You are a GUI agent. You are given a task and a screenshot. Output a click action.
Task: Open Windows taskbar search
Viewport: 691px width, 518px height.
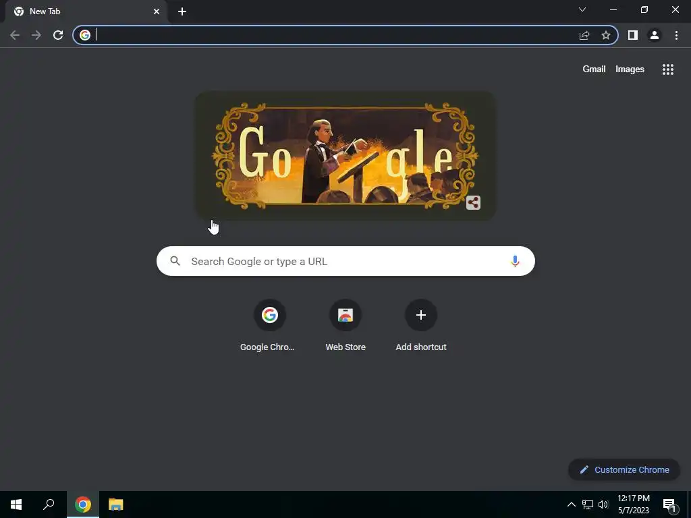(x=49, y=505)
